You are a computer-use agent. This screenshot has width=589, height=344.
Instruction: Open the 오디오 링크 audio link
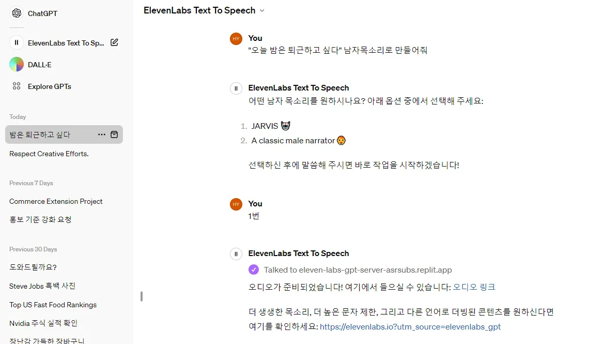point(474,287)
